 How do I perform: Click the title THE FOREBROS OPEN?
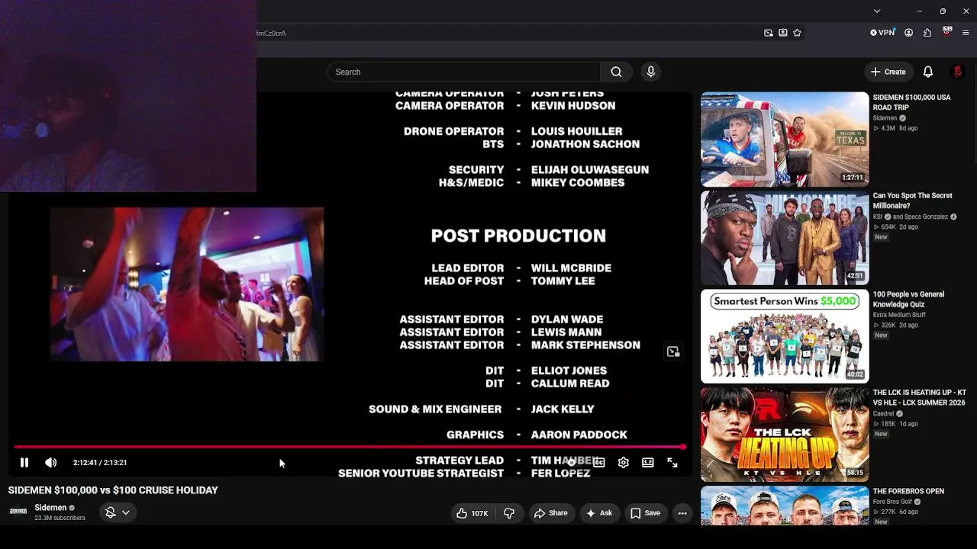point(908,491)
